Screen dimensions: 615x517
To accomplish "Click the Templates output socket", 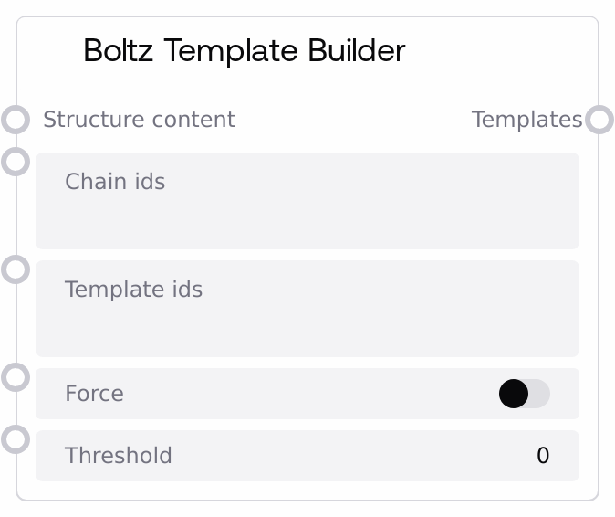I will click(599, 120).
